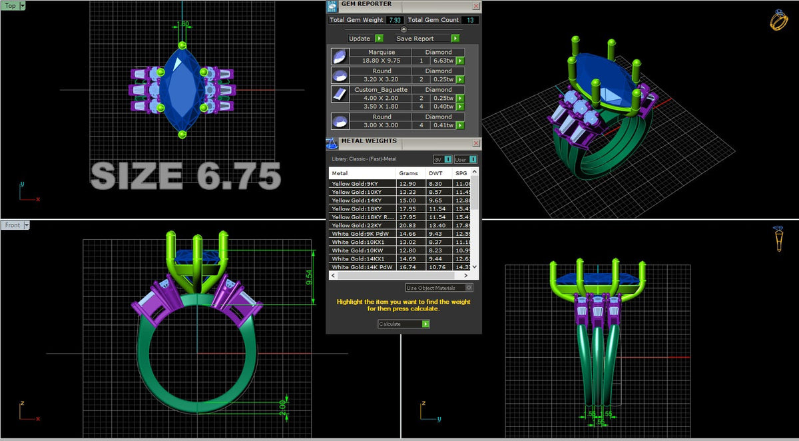Select the Marquise gem thumbnail
Screen dimensions: 799x441
click(x=339, y=56)
